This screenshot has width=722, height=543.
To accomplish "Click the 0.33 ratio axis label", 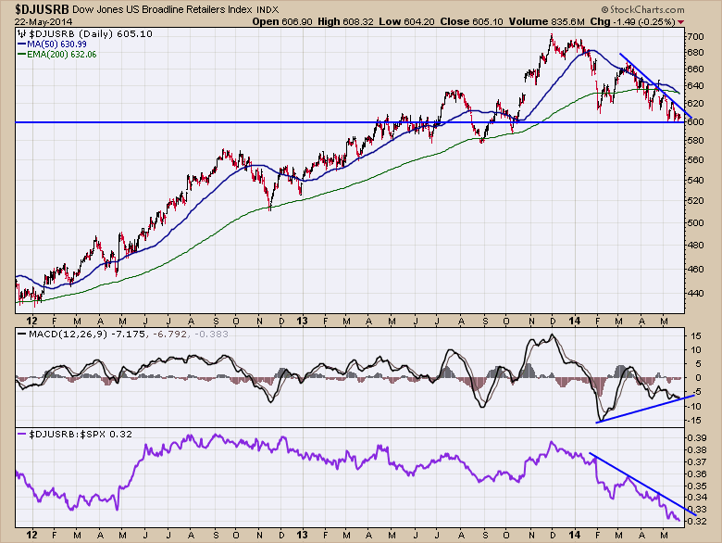I will (697, 510).
